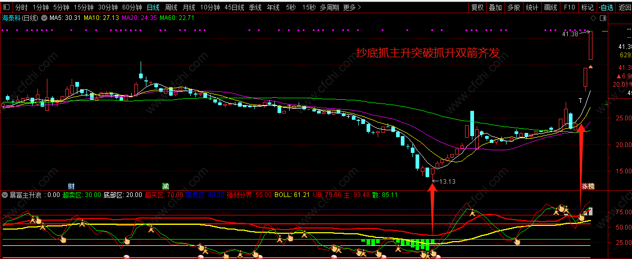Click the MA5: 30.31 value
The width and height of the screenshot is (632, 259).
tap(65, 18)
